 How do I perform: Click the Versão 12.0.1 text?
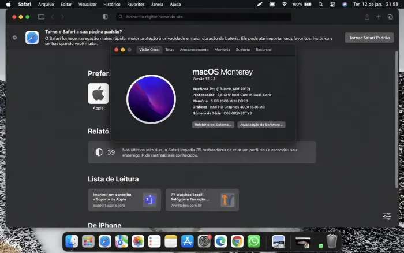(204, 79)
